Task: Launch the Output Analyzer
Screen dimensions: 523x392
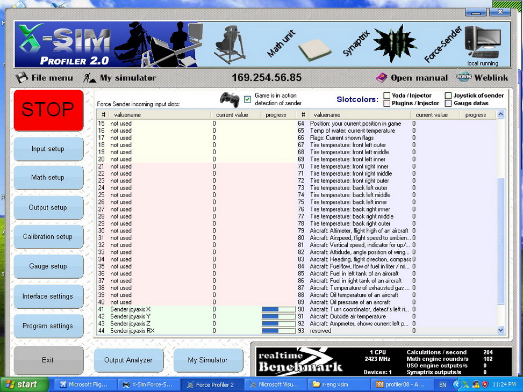Action: (128, 360)
